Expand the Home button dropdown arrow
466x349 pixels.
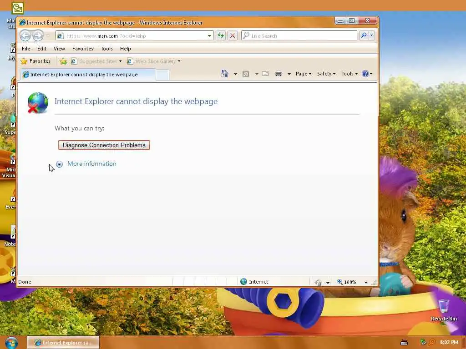[x=235, y=74]
